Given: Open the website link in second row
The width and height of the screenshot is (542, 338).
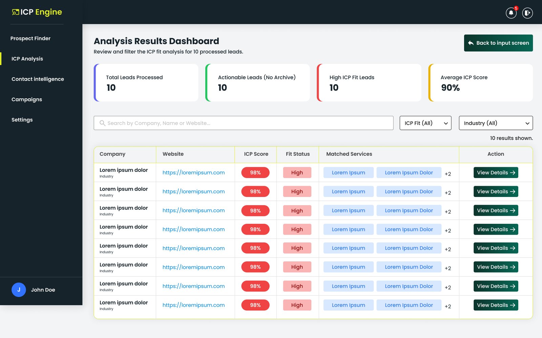Looking at the screenshot, I should pos(193,192).
